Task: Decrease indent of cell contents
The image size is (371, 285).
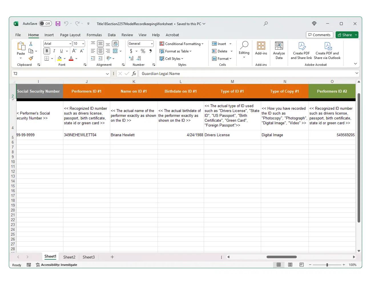Action: pyautogui.click(x=93, y=58)
